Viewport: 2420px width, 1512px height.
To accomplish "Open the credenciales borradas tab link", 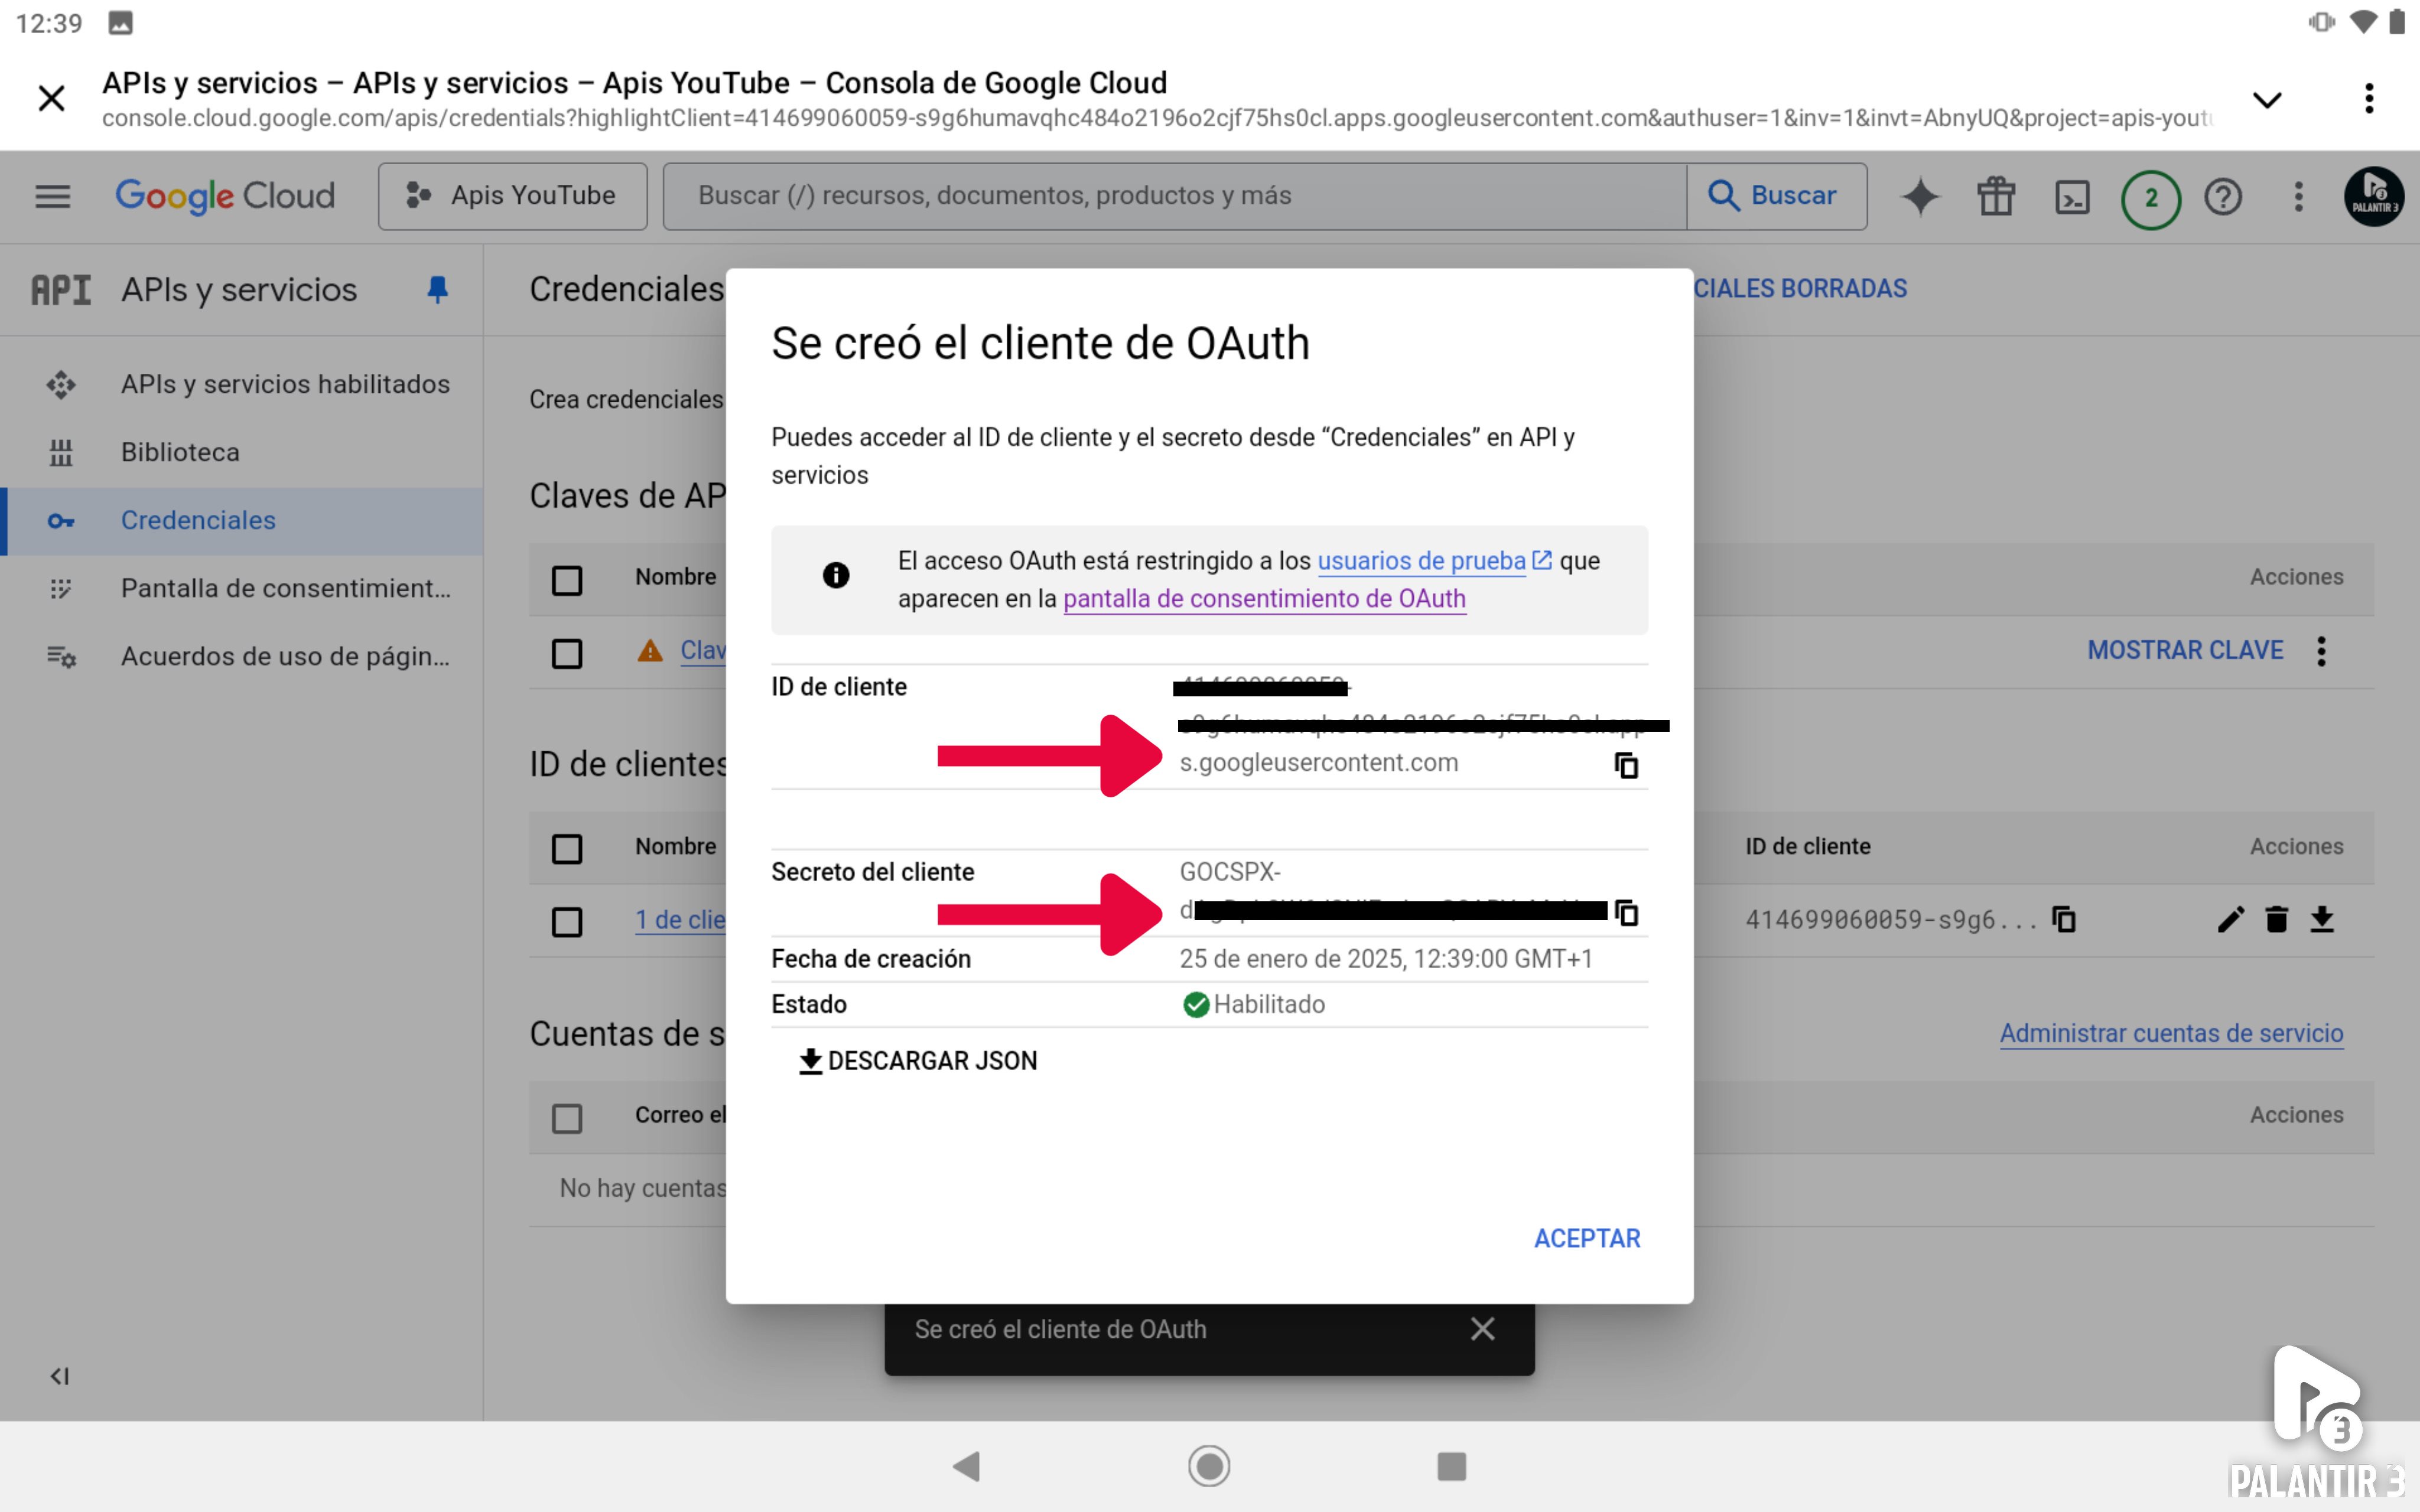I will click(1801, 289).
